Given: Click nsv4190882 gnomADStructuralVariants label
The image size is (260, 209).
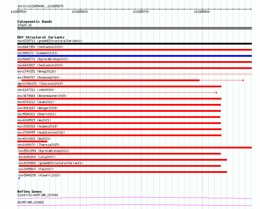Looking at the screenshot, I should point(51,163).
